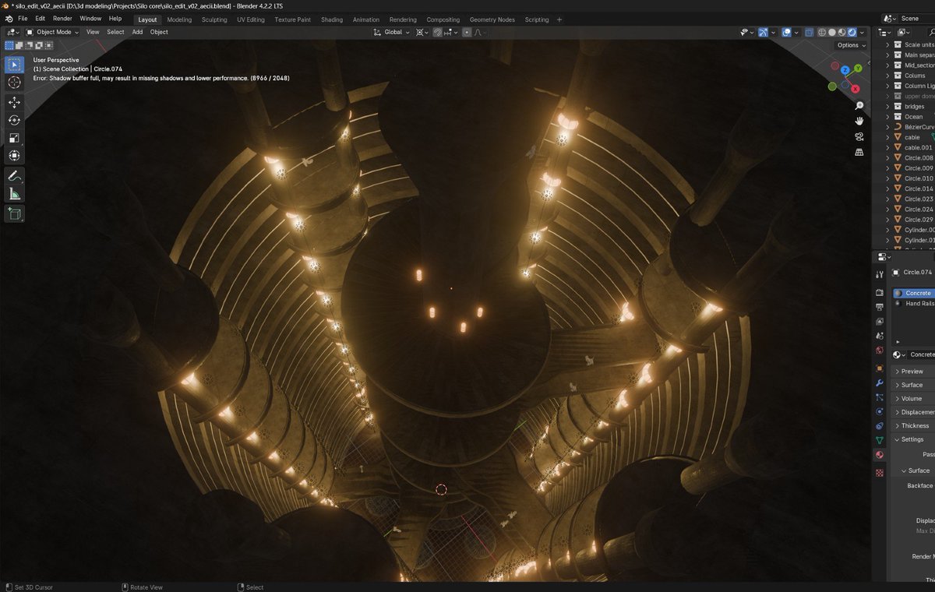This screenshot has height=592, width=935.
Task: Select the Move tool
Action: tap(14, 103)
